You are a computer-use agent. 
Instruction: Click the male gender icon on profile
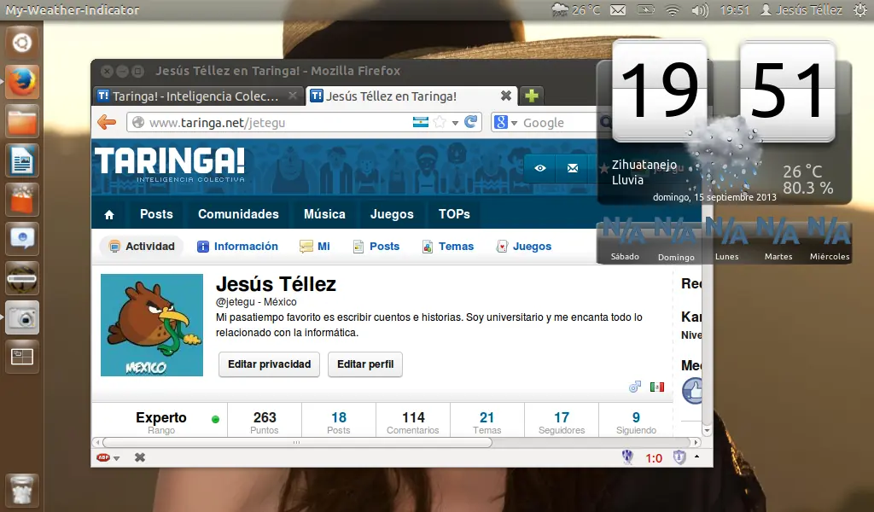point(635,386)
